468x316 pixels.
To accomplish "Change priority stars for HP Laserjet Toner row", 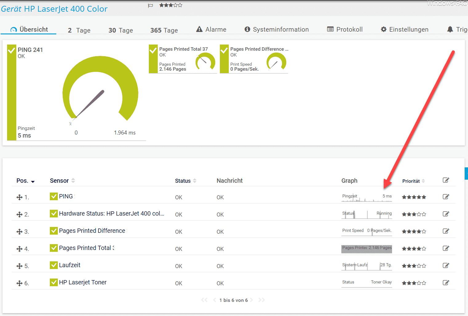I will (x=414, y=283).
